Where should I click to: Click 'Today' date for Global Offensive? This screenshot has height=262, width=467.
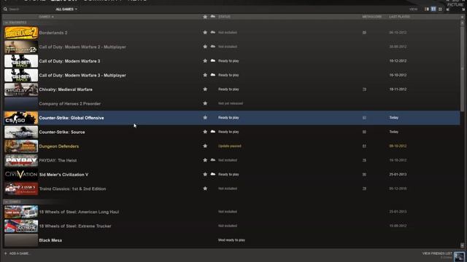point(394,118)
